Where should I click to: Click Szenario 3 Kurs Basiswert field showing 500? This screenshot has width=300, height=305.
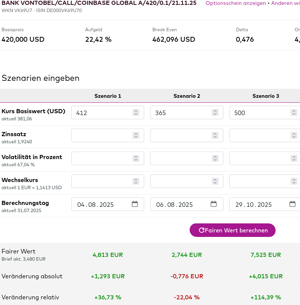click(x=259, y=112)
